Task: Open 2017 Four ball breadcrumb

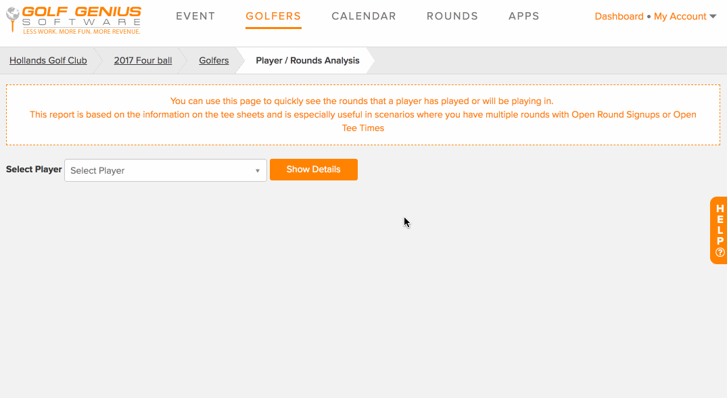Action: coord(143,61)
